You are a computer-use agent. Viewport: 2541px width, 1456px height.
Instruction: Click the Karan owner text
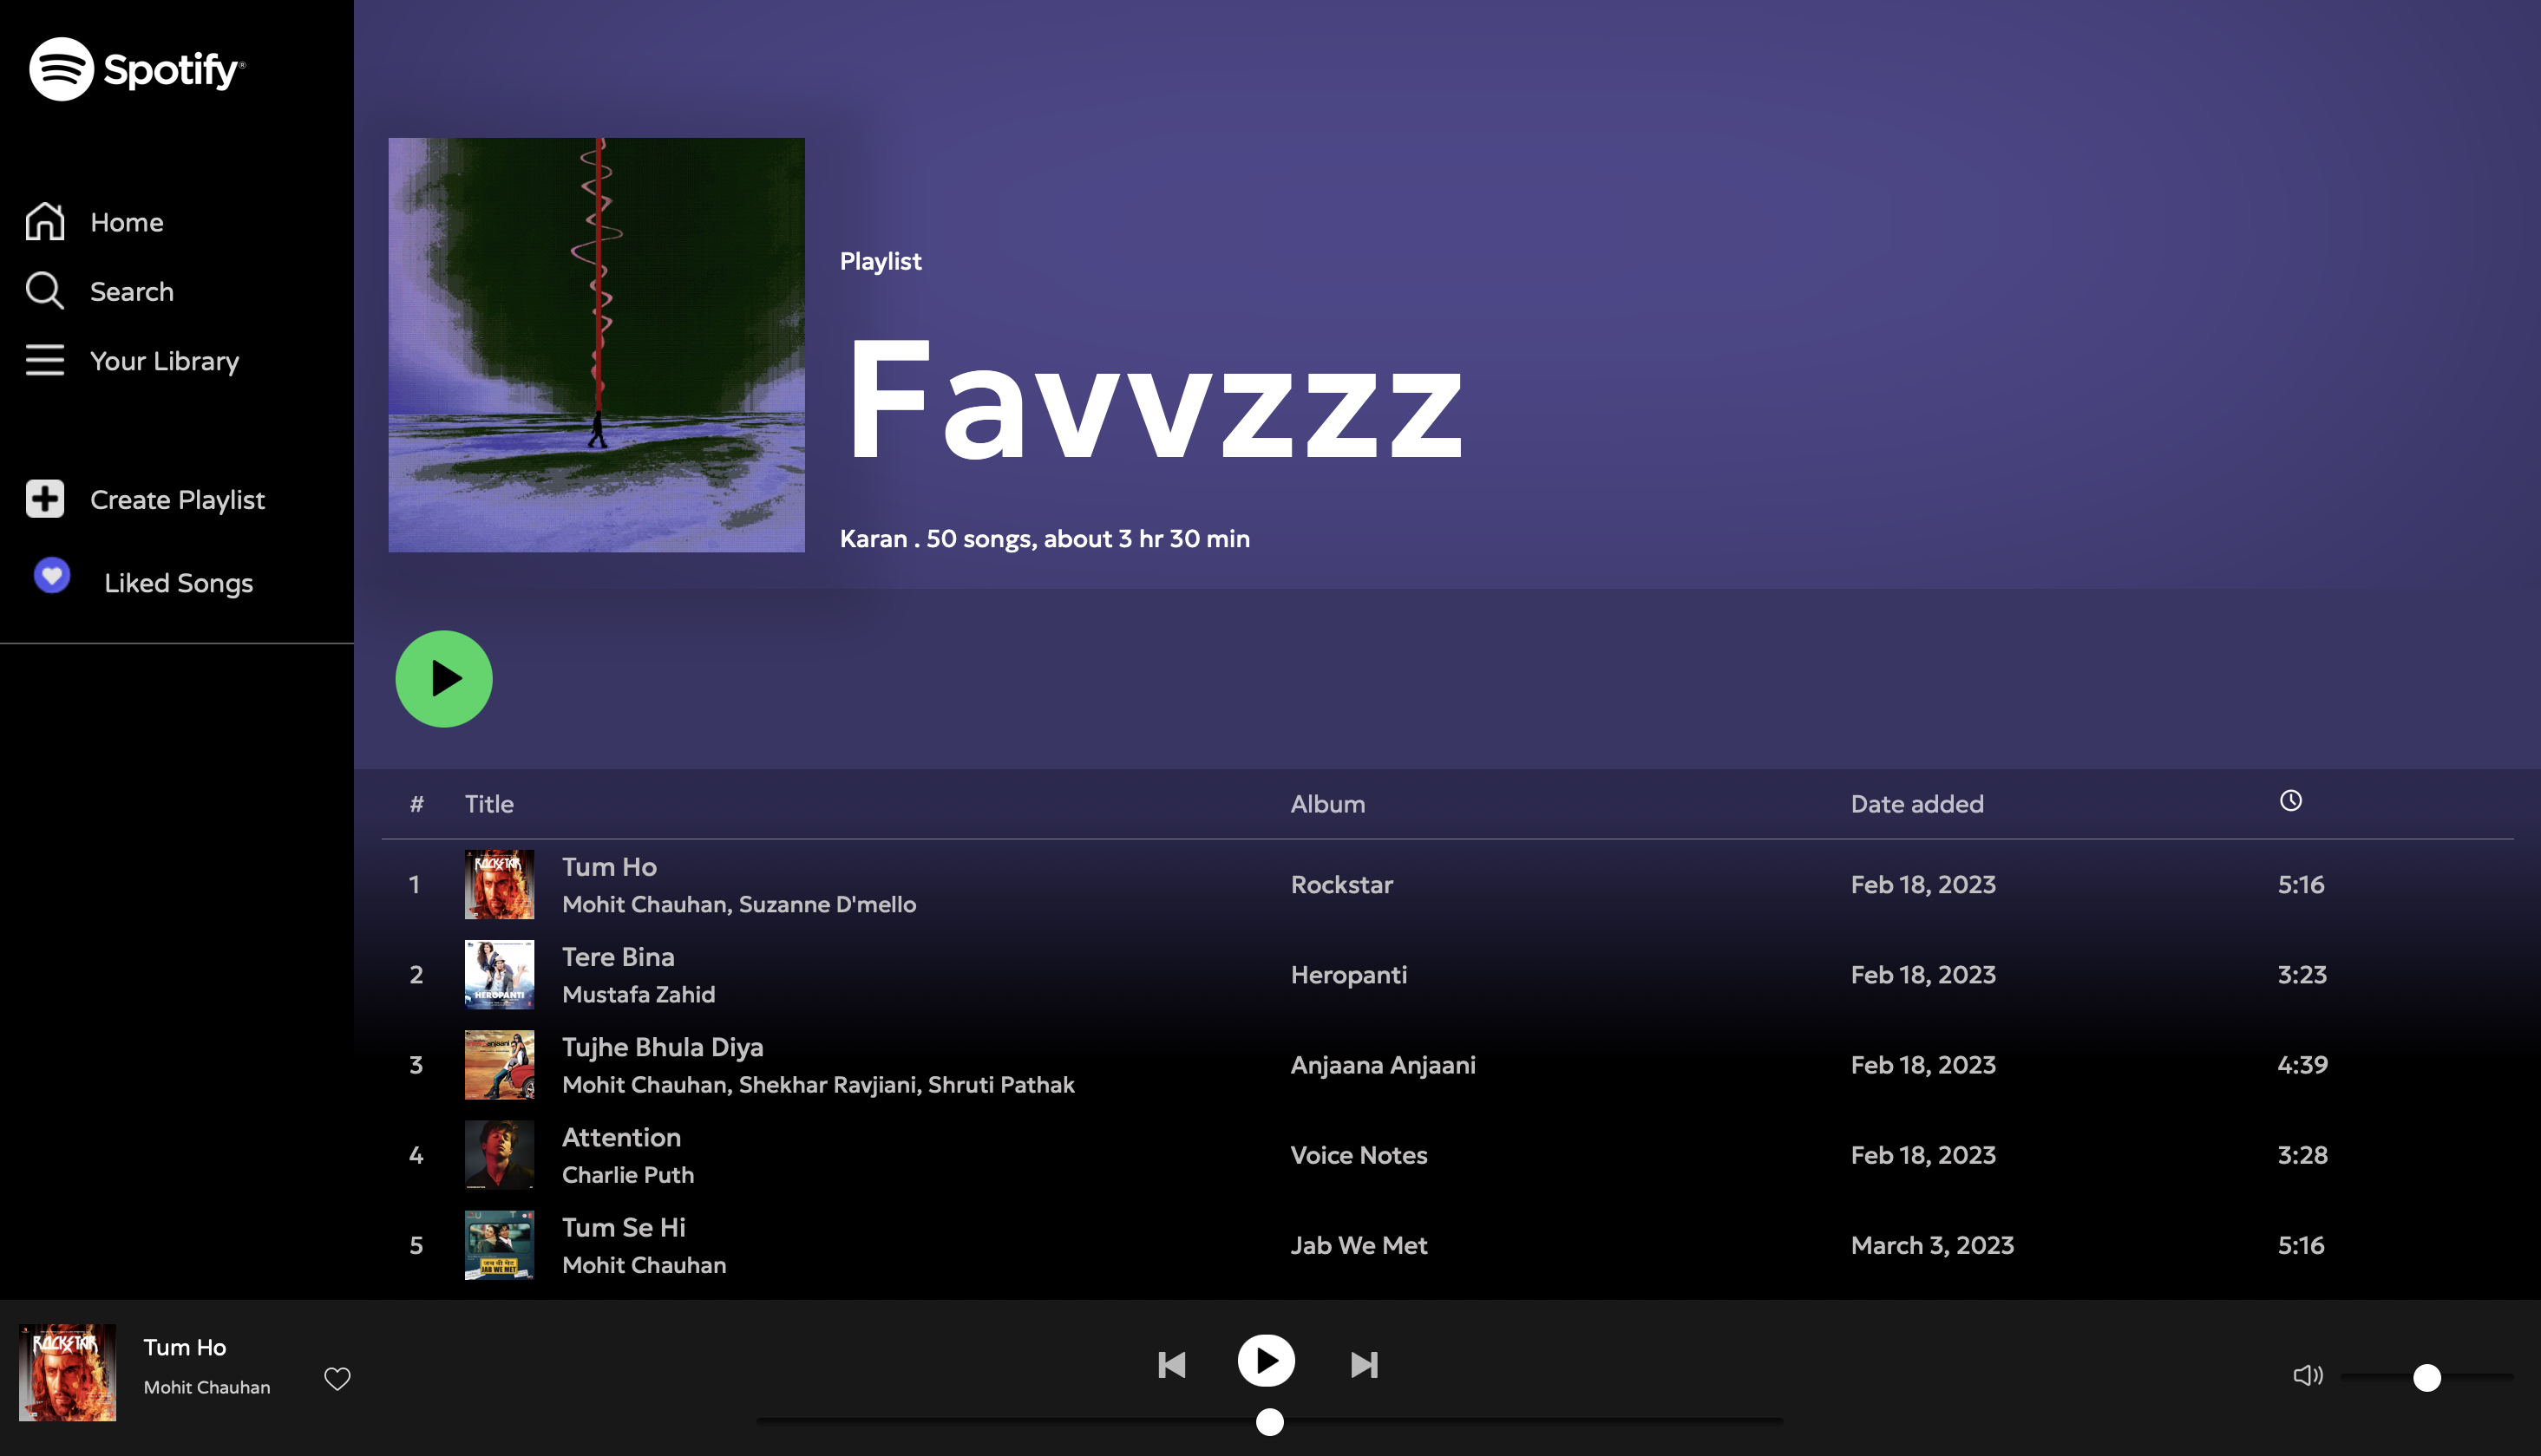pos(873,538)
